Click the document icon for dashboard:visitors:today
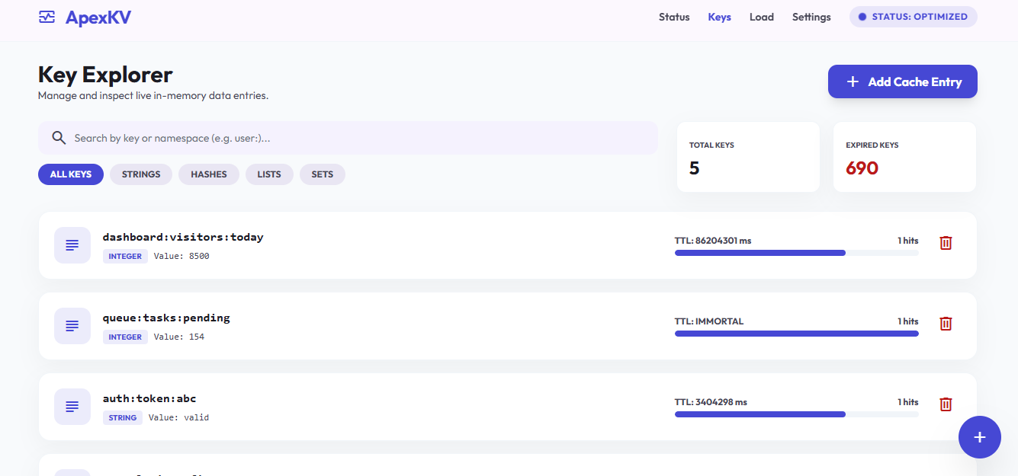Screen dimensions: 1018x476 point(72,245)
